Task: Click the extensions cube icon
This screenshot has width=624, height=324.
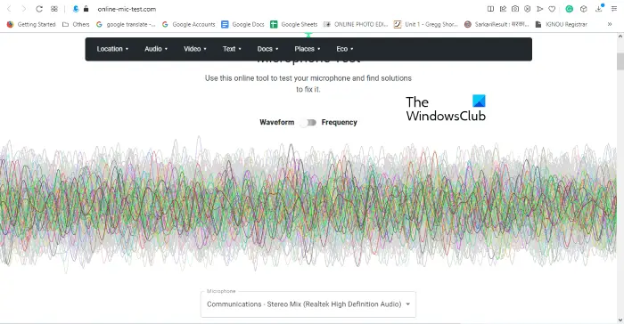Action: (x=583, y=9)
